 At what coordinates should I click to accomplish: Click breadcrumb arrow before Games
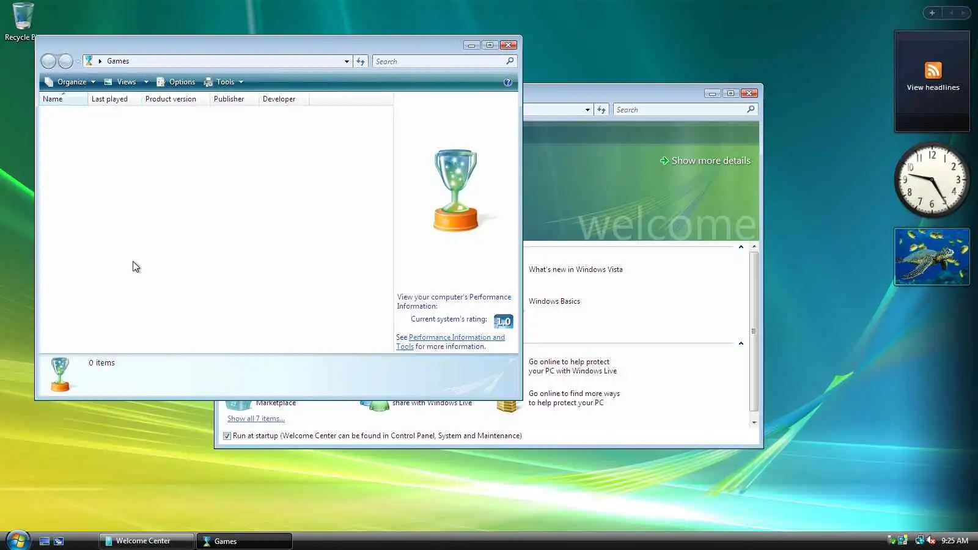[x=100, y=61]
